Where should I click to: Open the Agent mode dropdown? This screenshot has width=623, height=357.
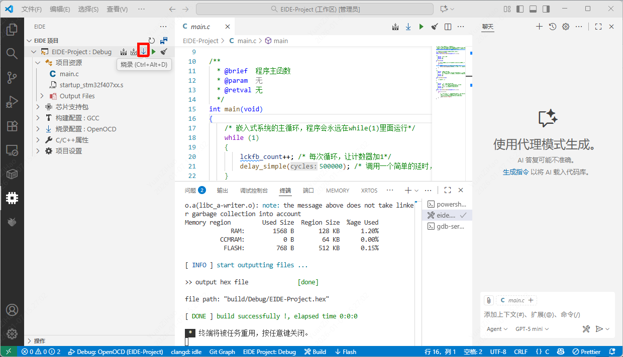497,329
